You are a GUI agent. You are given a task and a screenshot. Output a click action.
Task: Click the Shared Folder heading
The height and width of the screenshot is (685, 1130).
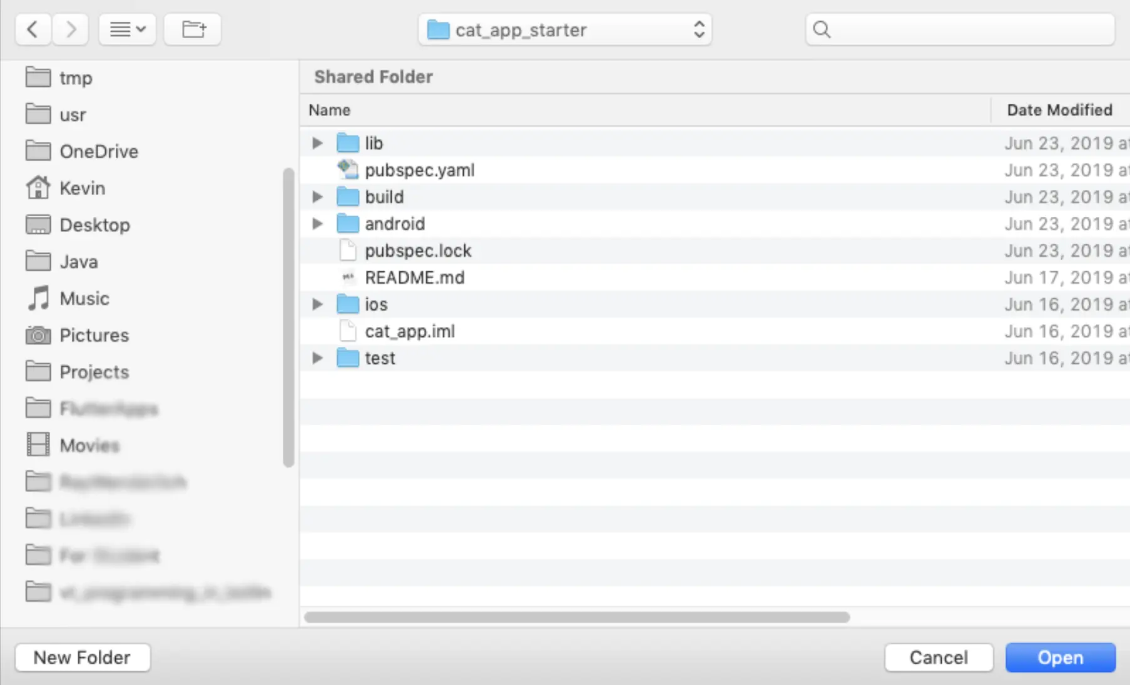click(x=374, y=77)
